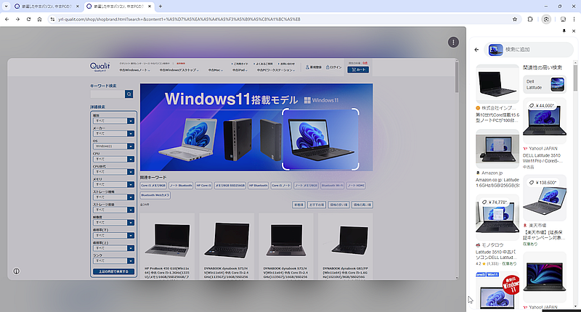Close the active browser tab
Screen dimensions: 581x312
coord(150,7)
